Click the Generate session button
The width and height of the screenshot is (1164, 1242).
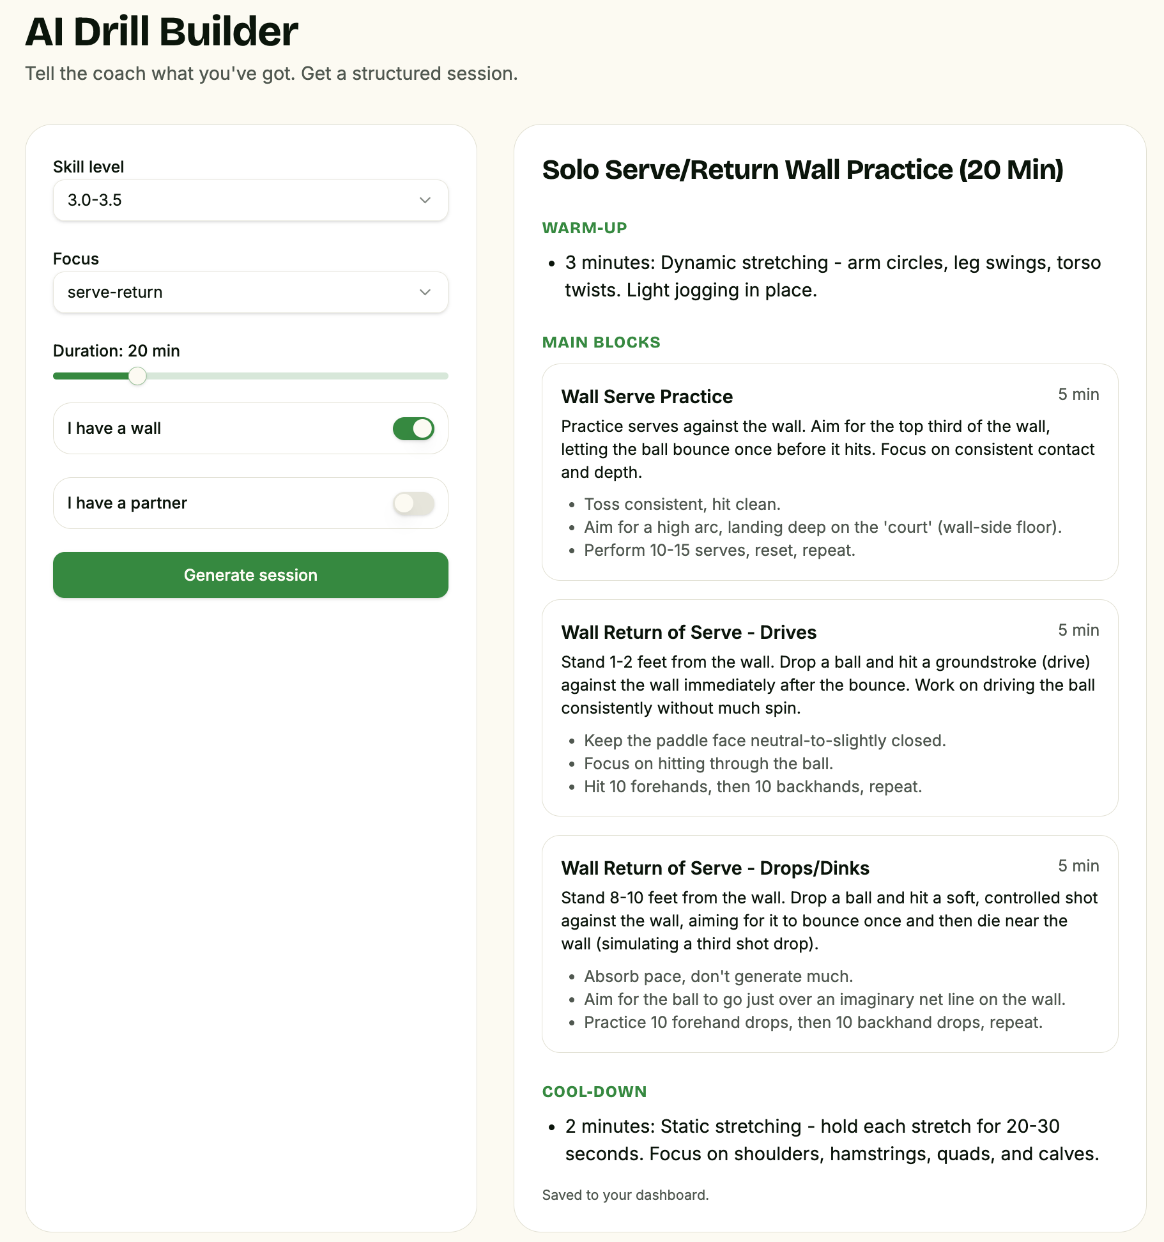250,575
